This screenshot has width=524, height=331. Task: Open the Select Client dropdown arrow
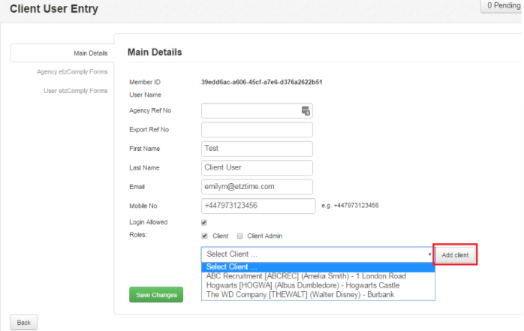click(429, 254)
